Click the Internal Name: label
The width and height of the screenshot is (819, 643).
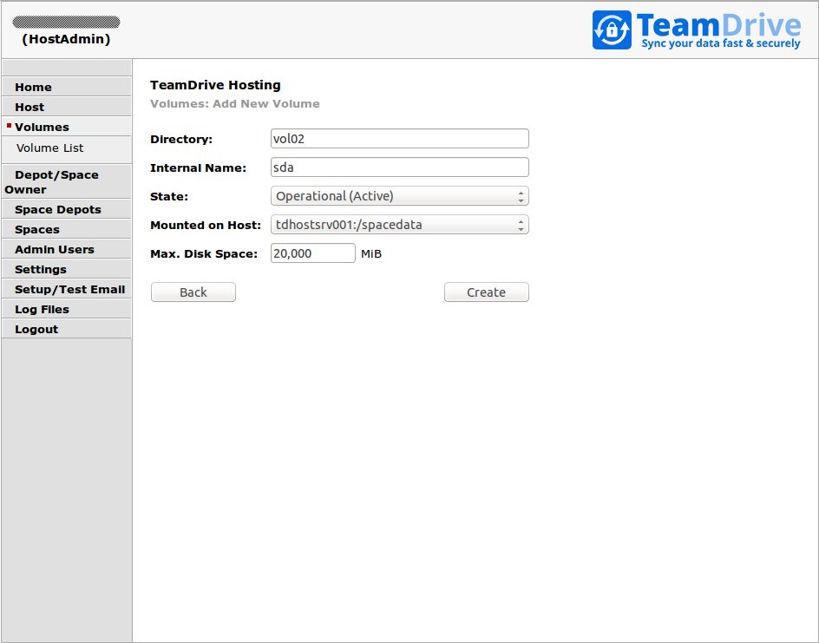pyautogui.click(x=198, y=168)
